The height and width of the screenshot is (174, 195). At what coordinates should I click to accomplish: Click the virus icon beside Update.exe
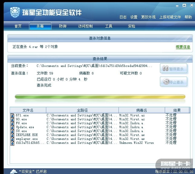click(12, 127)
